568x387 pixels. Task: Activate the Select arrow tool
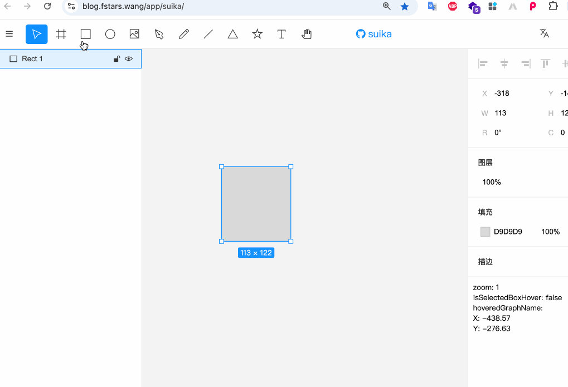(37, 34)
